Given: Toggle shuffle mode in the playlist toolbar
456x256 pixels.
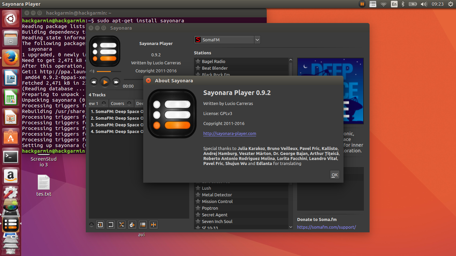Looking at the screenshot, I should [122, 225].
